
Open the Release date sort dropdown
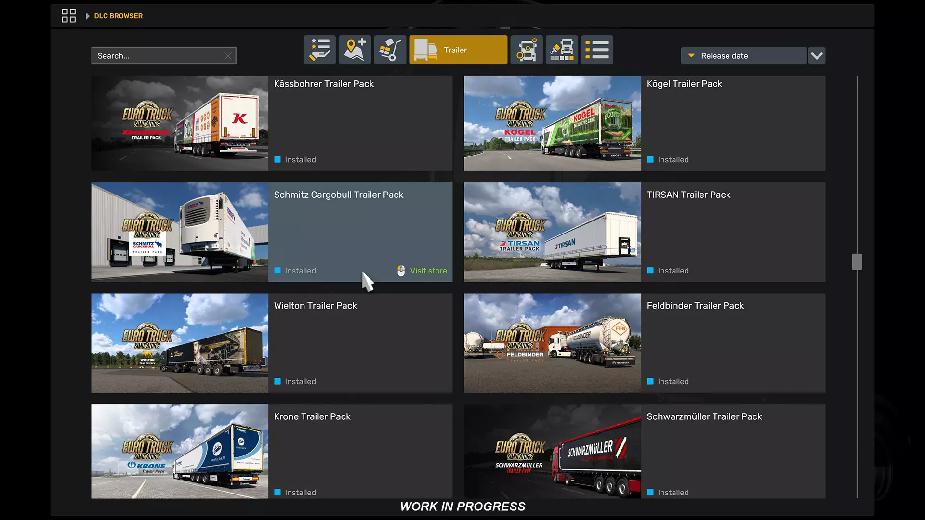(x=743, y=56)
